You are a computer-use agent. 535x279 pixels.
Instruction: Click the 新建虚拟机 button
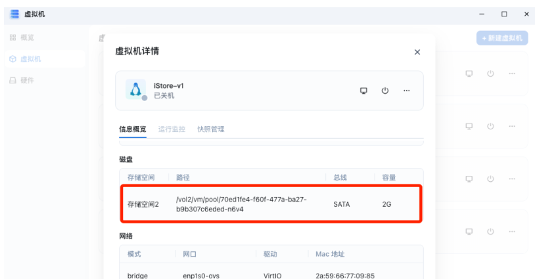click(502, 38)
